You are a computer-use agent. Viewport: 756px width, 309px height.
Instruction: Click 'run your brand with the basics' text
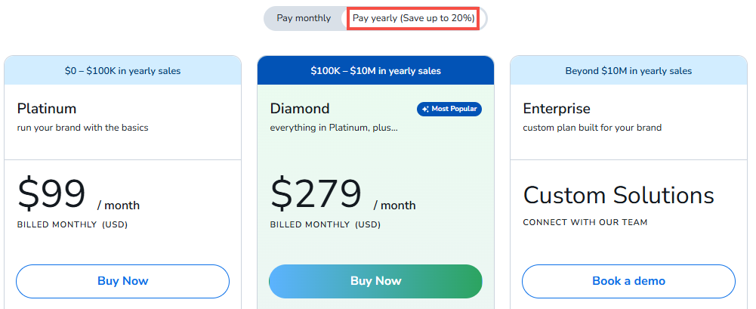pos(82,128)
